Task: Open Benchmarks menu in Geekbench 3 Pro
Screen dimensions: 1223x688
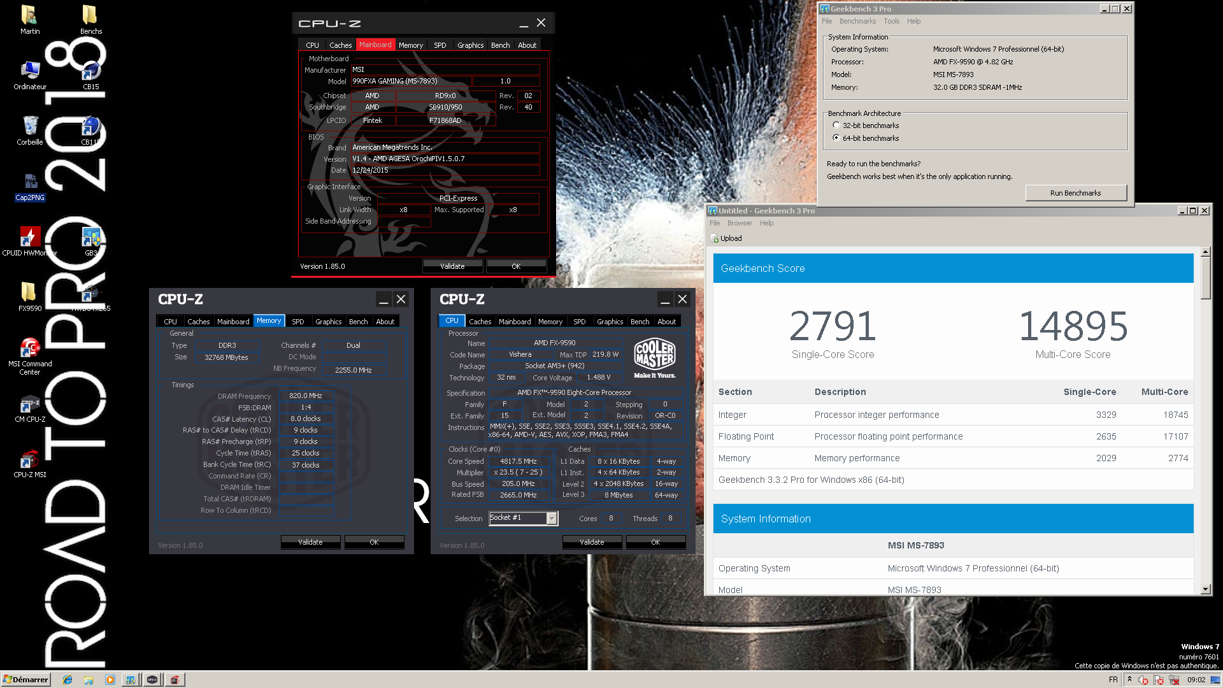Action: (x=857, y=21)
